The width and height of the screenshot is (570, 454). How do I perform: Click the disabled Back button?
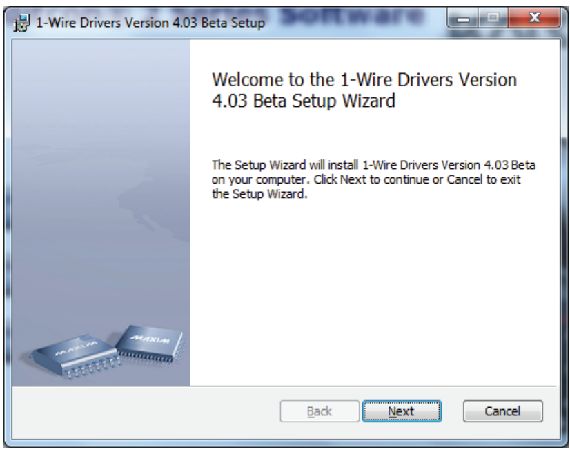318,411
